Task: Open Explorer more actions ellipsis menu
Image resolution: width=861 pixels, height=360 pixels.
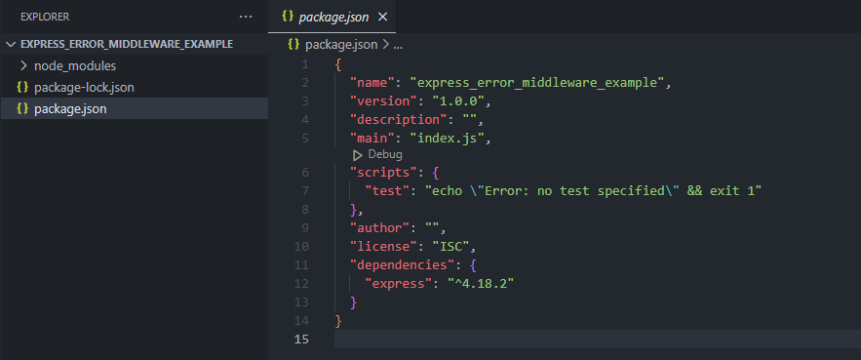Action: [246, 17]
